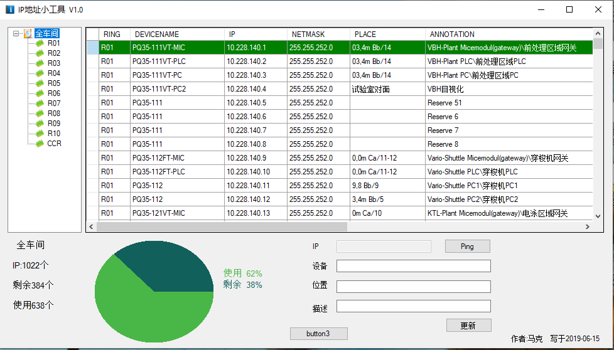Select IP cell 10.228.140.6

tap(256, 117)
